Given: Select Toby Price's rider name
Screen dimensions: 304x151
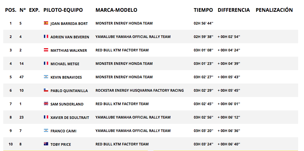Looking at the screenshot, I should point(61,144).
